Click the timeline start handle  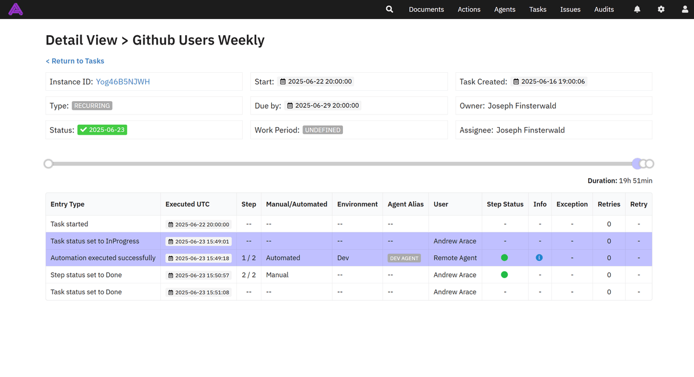click(x=49, y=164)
